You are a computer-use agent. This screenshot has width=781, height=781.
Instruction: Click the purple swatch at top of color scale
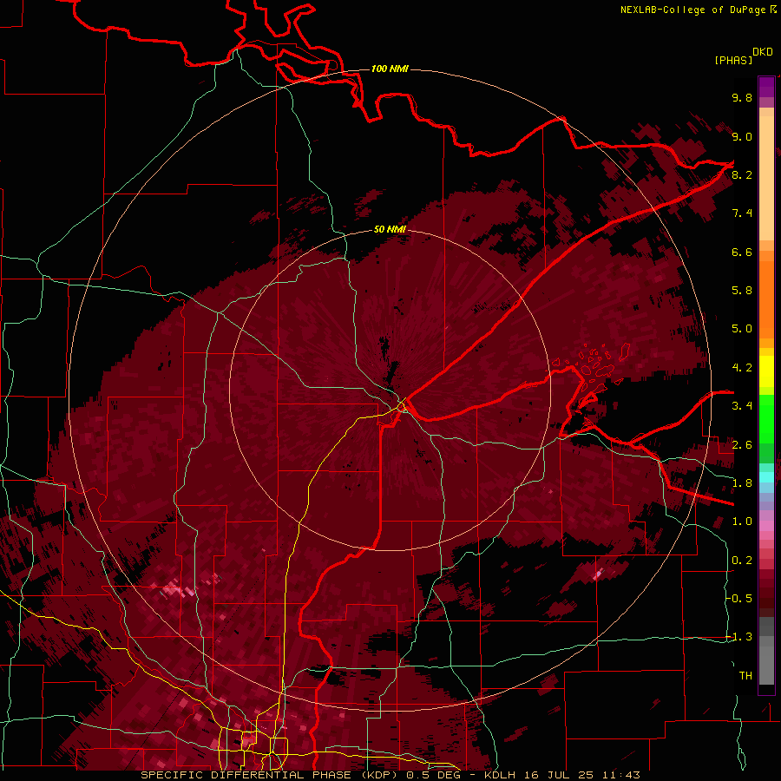(x=766, y=87)
